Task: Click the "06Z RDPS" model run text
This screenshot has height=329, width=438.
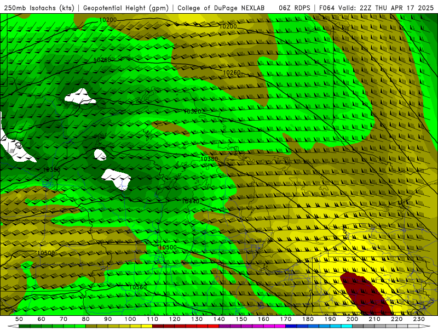Action: [295, 8]
